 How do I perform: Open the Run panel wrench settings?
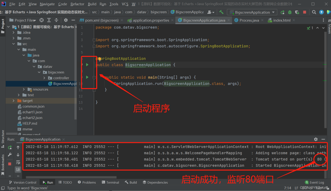(10, 155)
